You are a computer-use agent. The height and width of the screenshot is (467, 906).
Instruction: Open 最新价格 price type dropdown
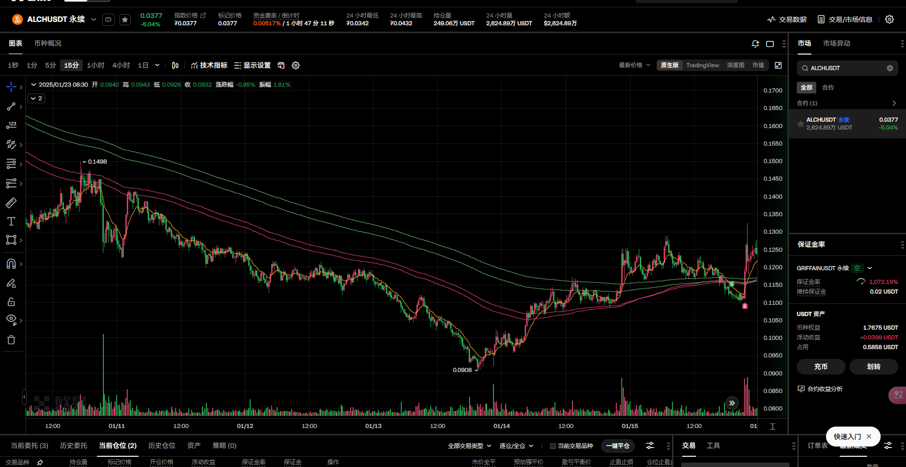634,65
